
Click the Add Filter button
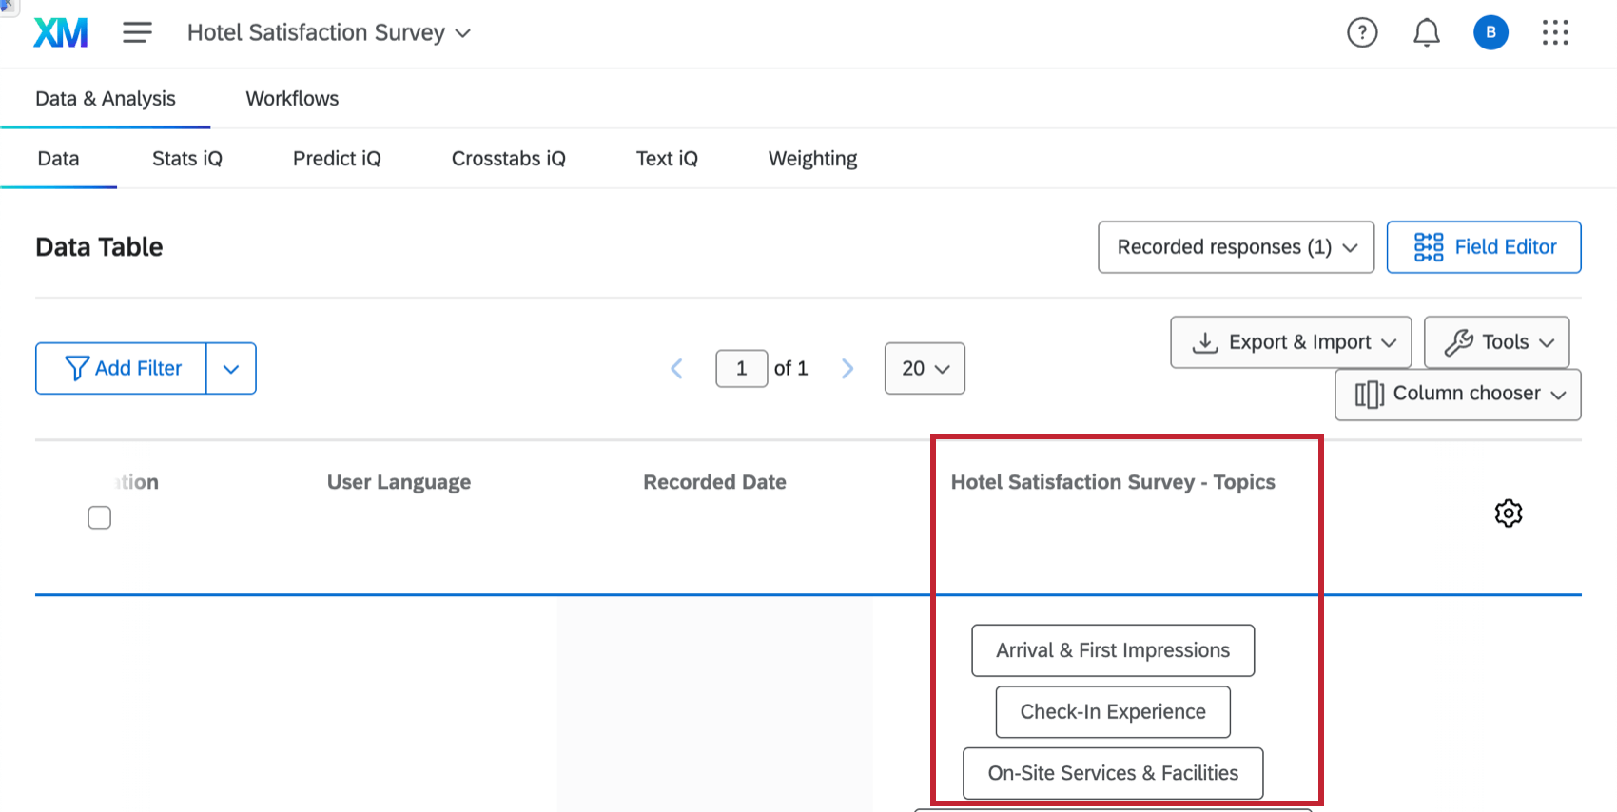(122, 368)
